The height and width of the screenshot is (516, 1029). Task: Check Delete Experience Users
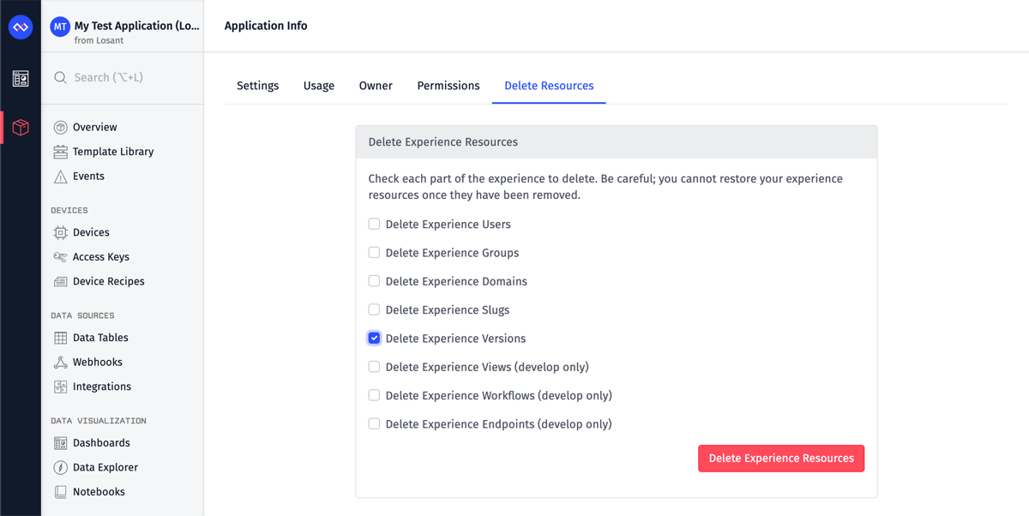coord(374,224)
